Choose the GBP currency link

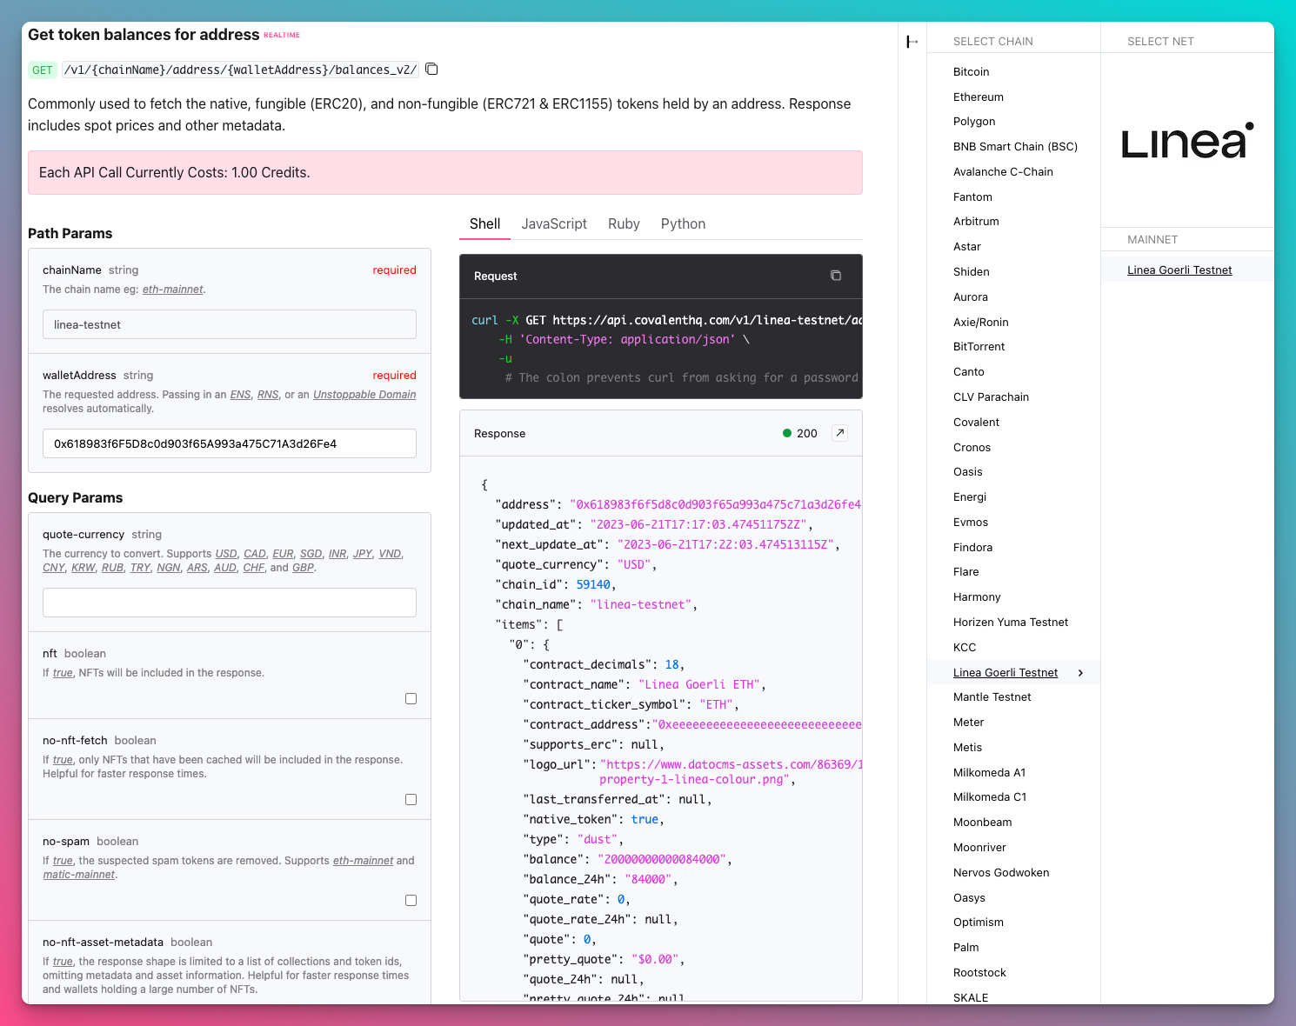click(303, 568)
